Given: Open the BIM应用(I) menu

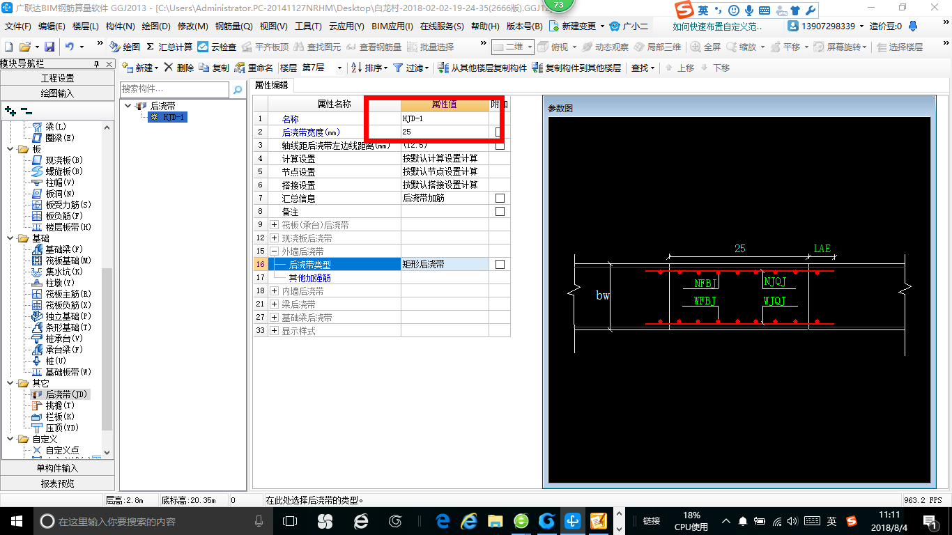Looking at the screenshot, I should click(392, 26).
